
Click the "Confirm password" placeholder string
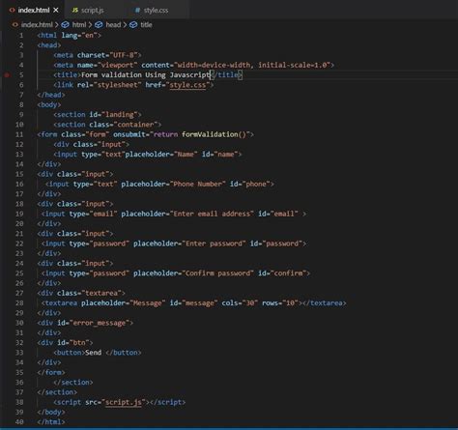click(217, 273)
